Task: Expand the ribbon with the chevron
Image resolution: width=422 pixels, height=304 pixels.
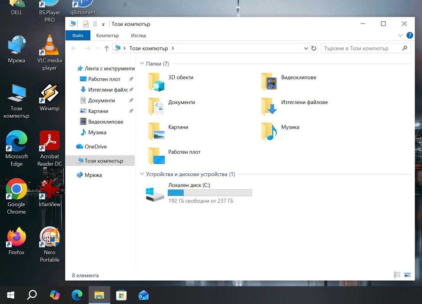Action: (400, 35)
